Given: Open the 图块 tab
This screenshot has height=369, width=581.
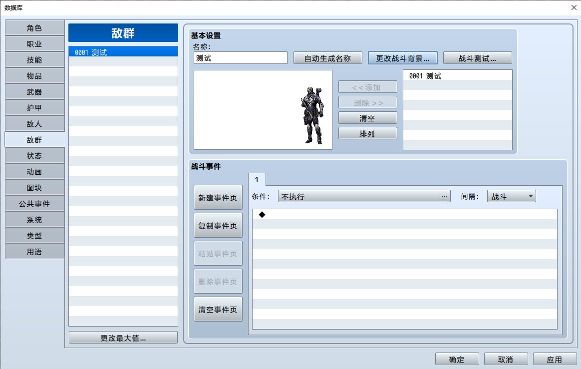Looking at the screenshot, I should (x=34, y=188).
